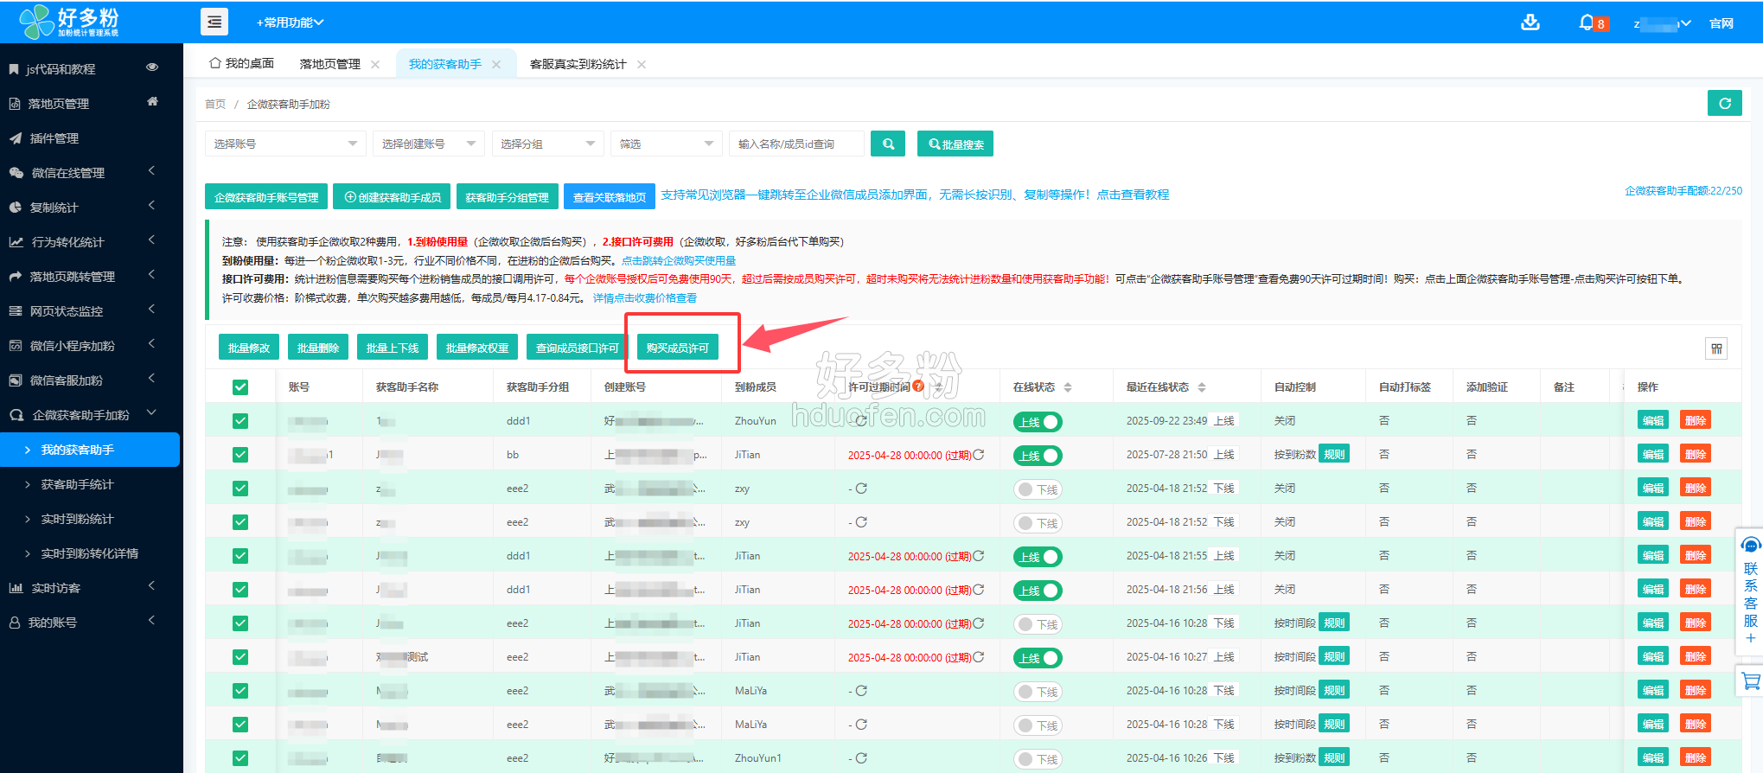Image resolution: width=1763 pixels, height=773 pixels.
Task: Click the 输入名称/成员id查询 search field
Action: 795,144
